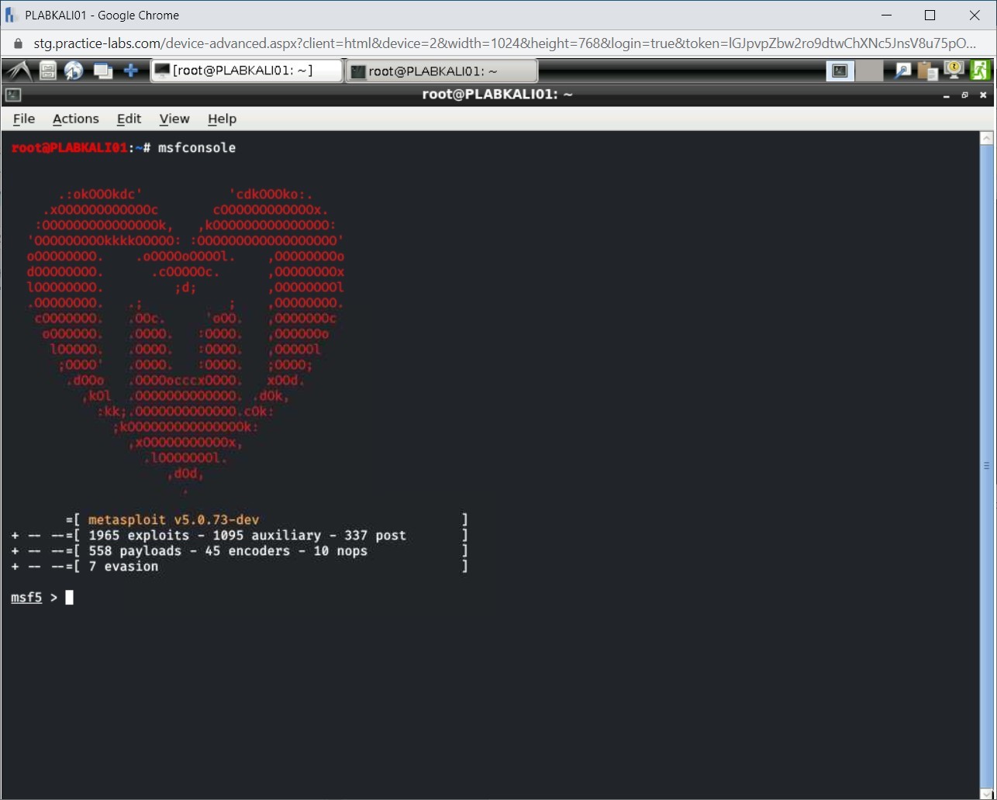Open the Actions menu
This screenshot has height=800, width=997.
pyautogui.click(x=75, y=119)
